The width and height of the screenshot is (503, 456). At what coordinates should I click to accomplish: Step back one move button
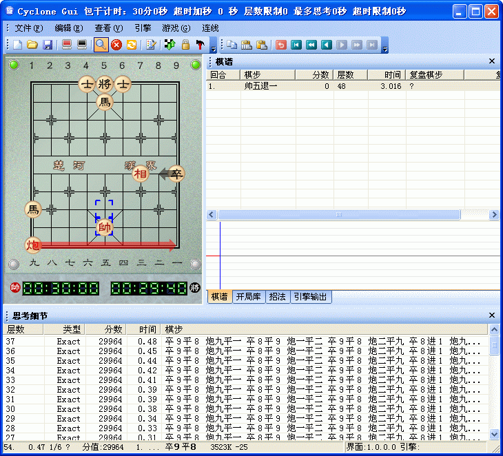coord(327,45)
